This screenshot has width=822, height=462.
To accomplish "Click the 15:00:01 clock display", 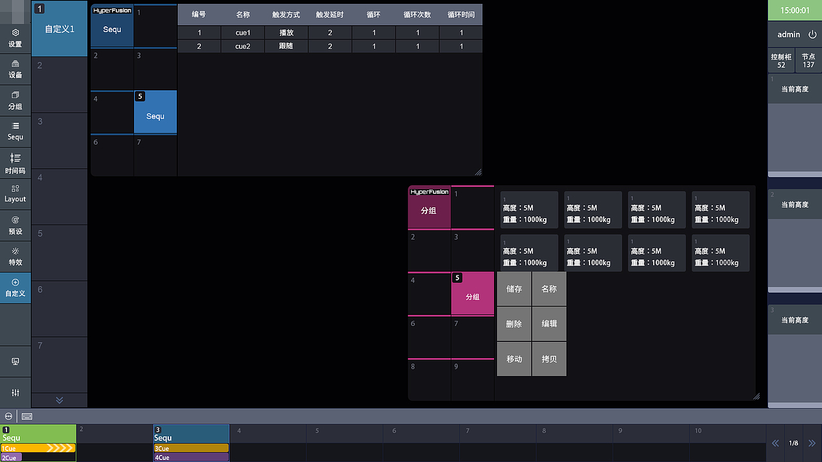I will point(795,10).
